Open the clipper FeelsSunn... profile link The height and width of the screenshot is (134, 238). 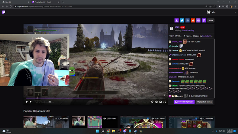click(207, 36)
